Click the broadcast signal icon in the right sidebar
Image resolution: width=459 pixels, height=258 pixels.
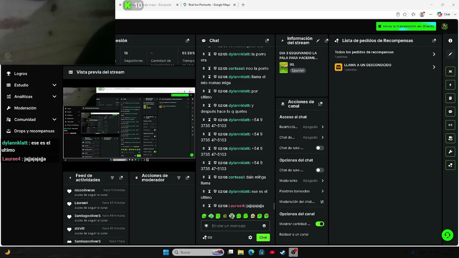pyautogui.click(x=450, y=125)
